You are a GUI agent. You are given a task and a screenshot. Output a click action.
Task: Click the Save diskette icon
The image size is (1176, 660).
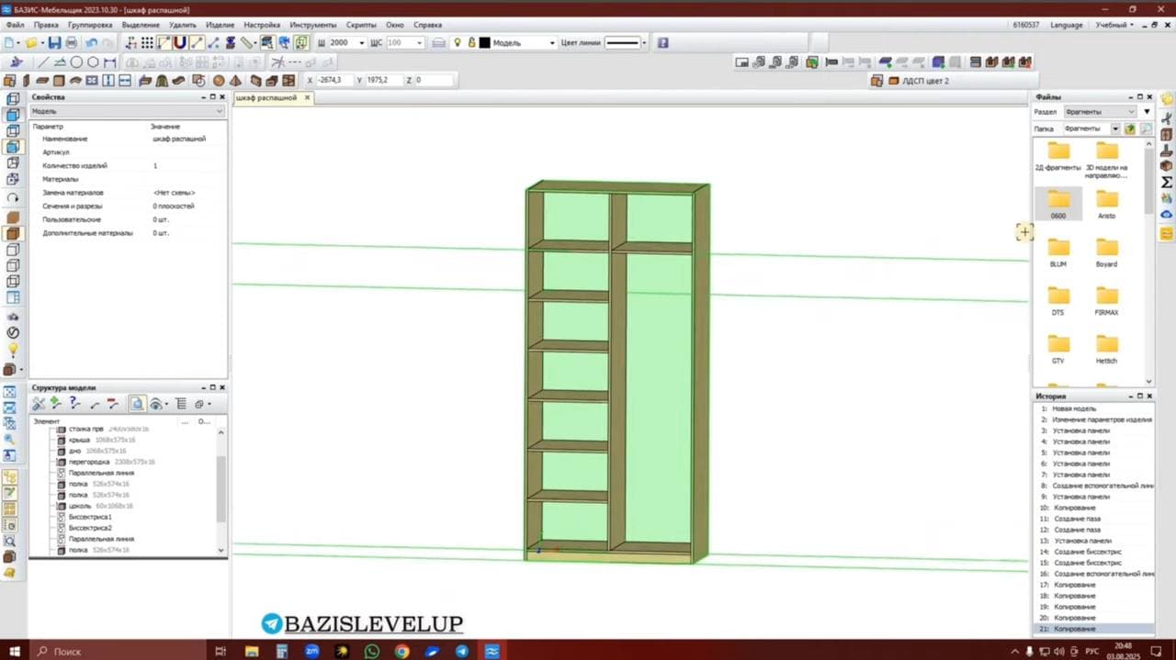click(54, 42)
